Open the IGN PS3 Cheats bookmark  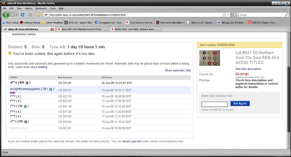262,23
